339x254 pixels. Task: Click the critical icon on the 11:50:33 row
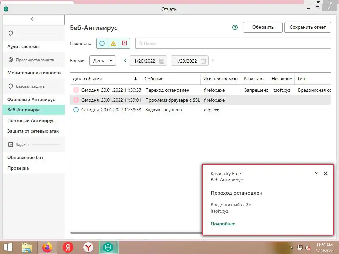[76, 90]
